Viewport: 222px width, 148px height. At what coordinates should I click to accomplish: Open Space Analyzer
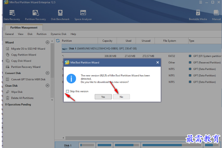[x=83, y=15]
